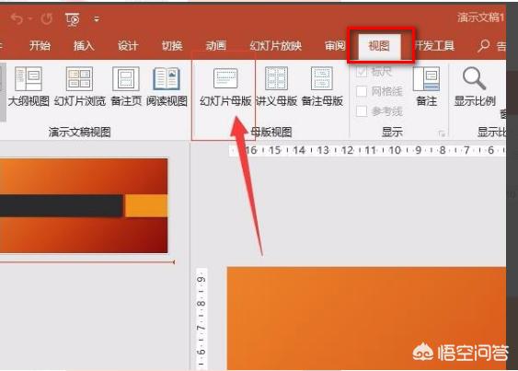The width and height of the screenshot is (518, 371).
Task: Select the View (视图) ribbon tab
Action: (x=379, y=46)
